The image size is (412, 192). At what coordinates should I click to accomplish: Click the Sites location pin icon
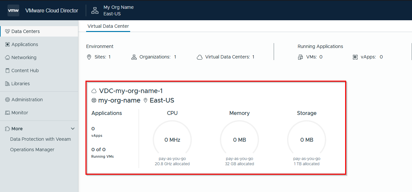(89, 57)
